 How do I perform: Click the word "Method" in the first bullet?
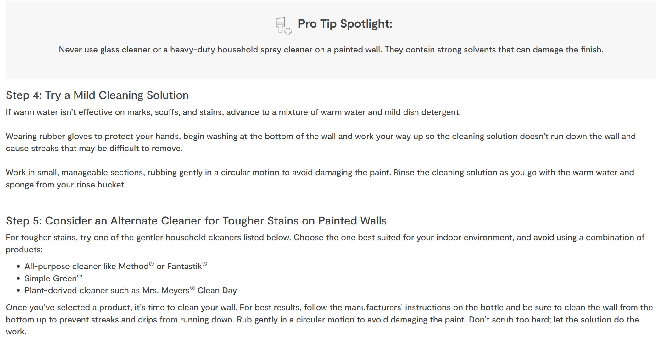pyautogui.click(x=133, y=267)
